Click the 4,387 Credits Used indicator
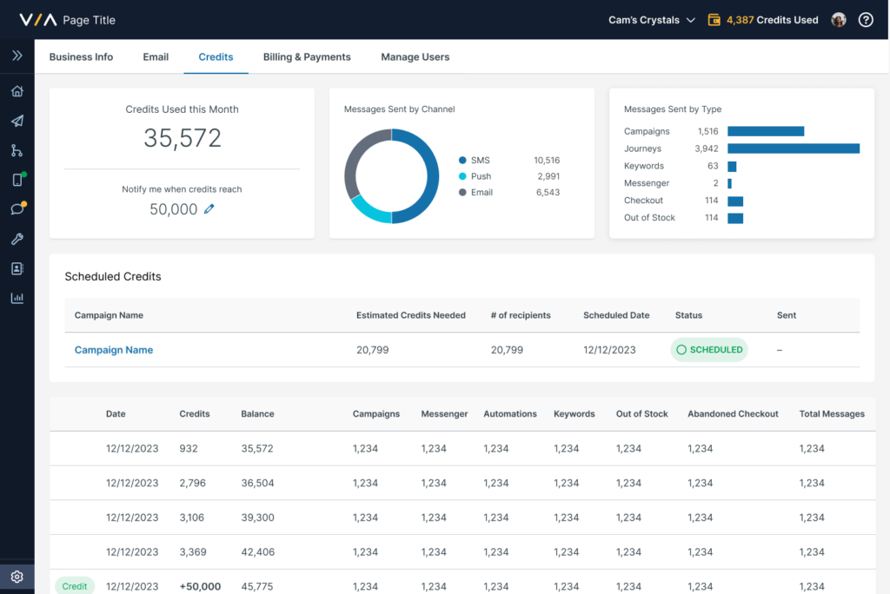890x594 pixels. click(764, 20)
